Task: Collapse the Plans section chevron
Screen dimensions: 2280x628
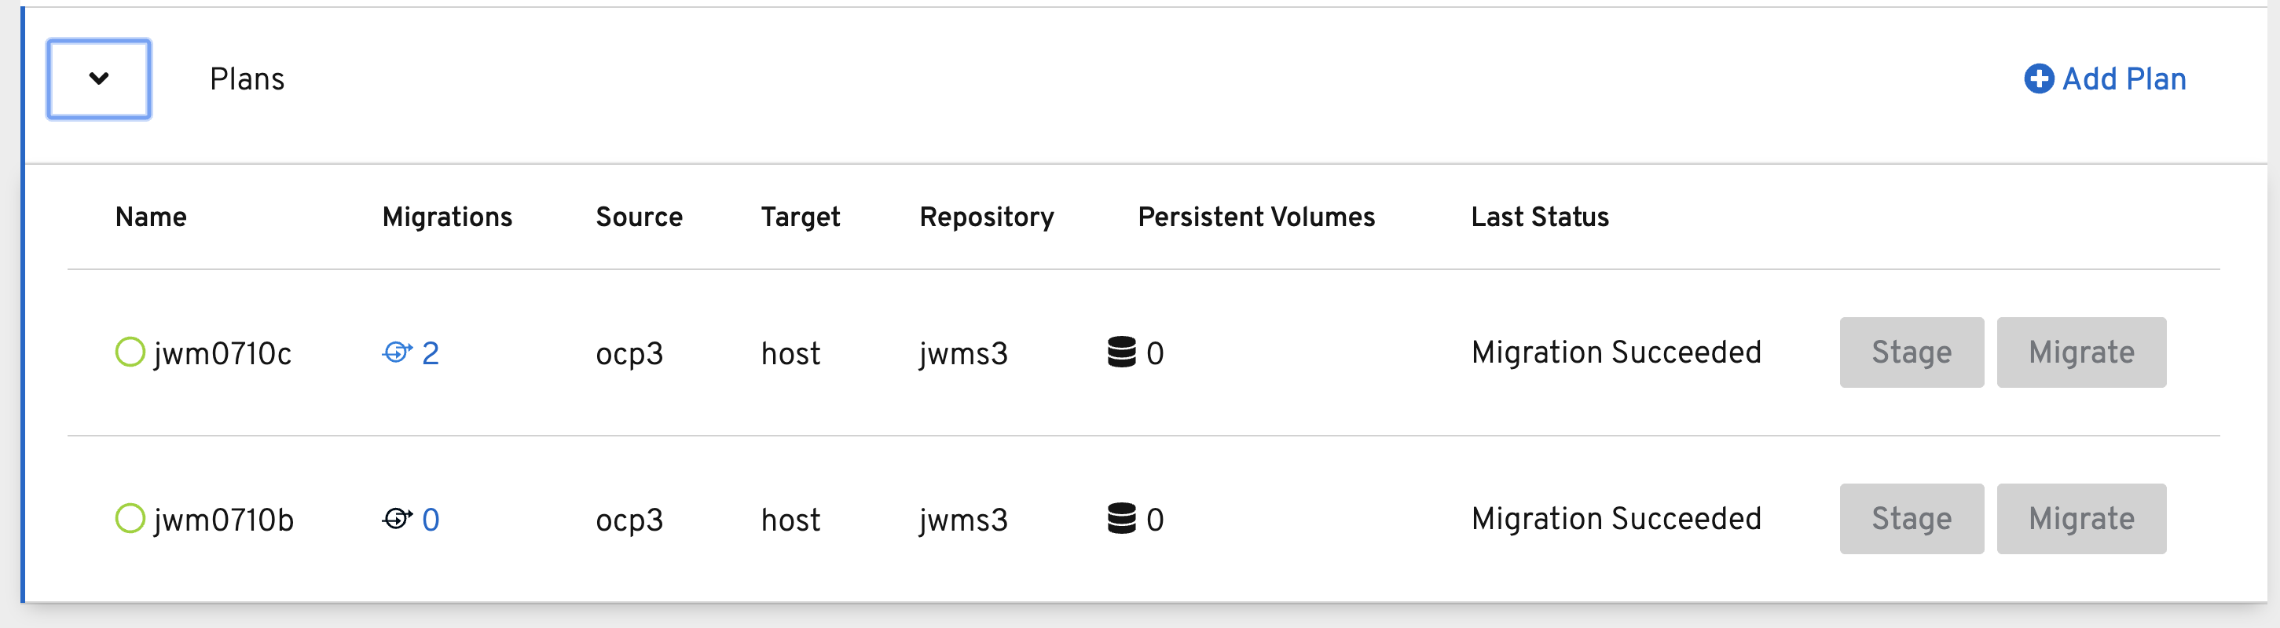Action: coord(99,78)
